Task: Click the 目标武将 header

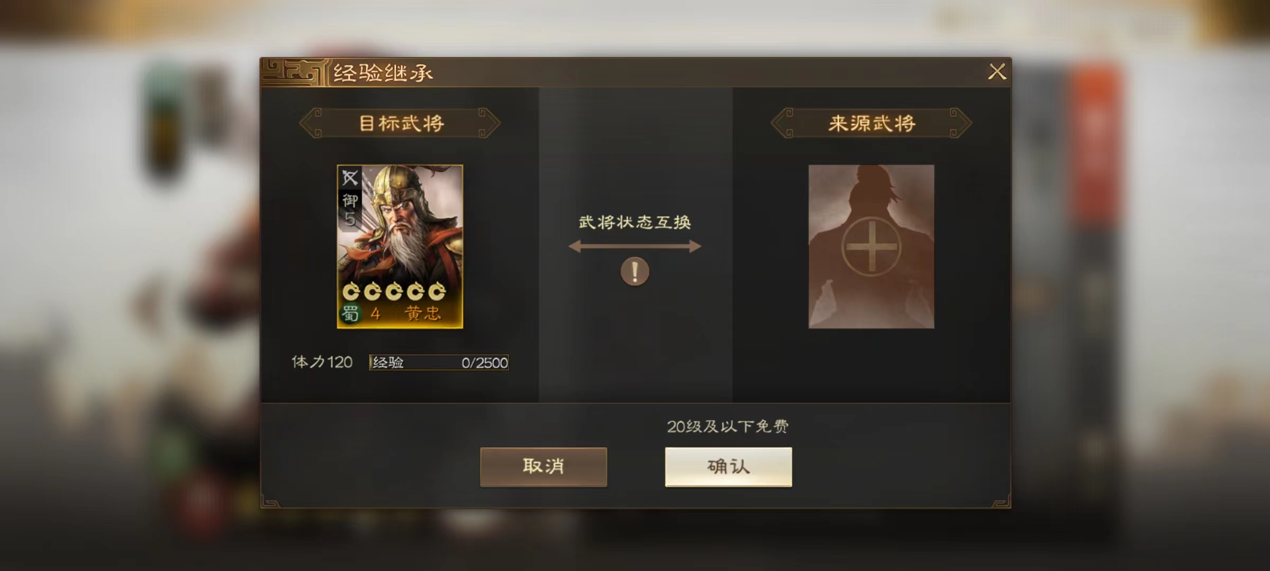Action: click(x=401, y=123)
